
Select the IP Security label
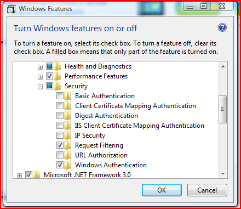tap(90, 135)
